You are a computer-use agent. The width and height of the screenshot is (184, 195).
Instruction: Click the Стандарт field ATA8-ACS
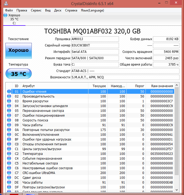coord(125,71)
